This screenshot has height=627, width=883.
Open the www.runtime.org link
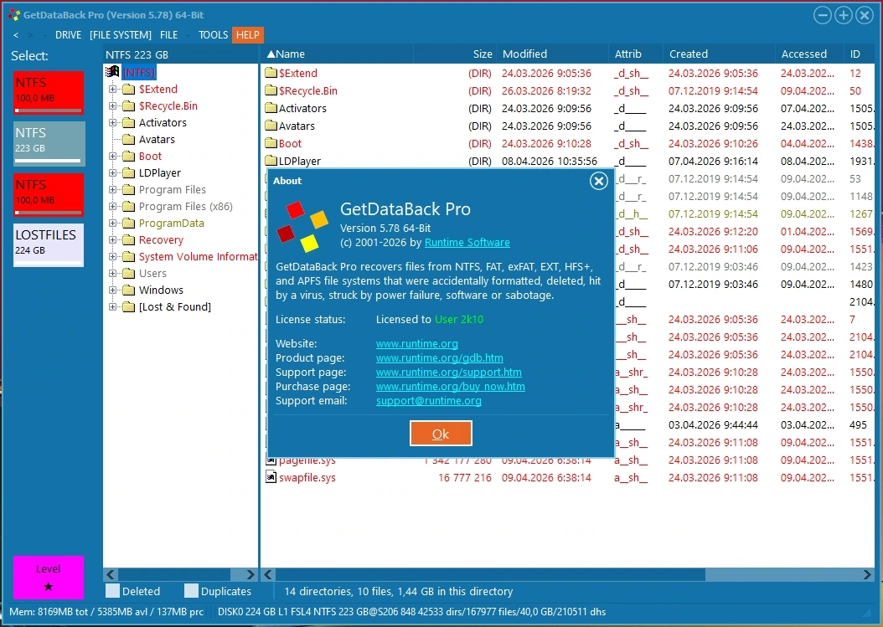click(x=416, y=343)
